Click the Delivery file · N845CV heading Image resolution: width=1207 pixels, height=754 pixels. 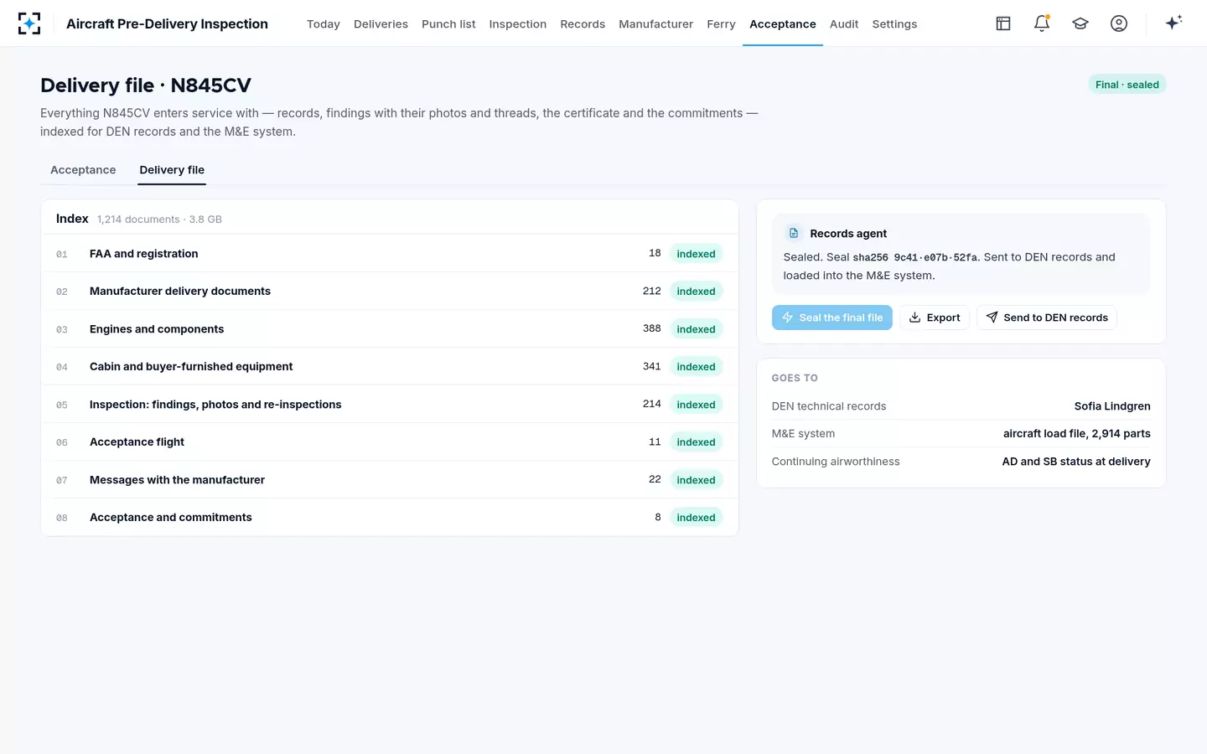click(x=146, y=85)
